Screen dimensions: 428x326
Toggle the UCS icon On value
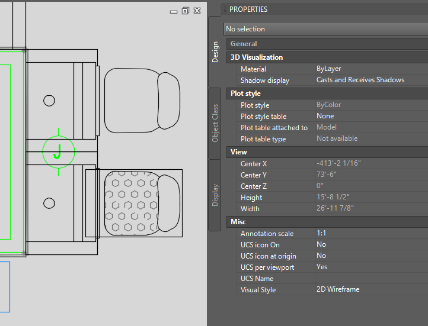click(372, 244)
